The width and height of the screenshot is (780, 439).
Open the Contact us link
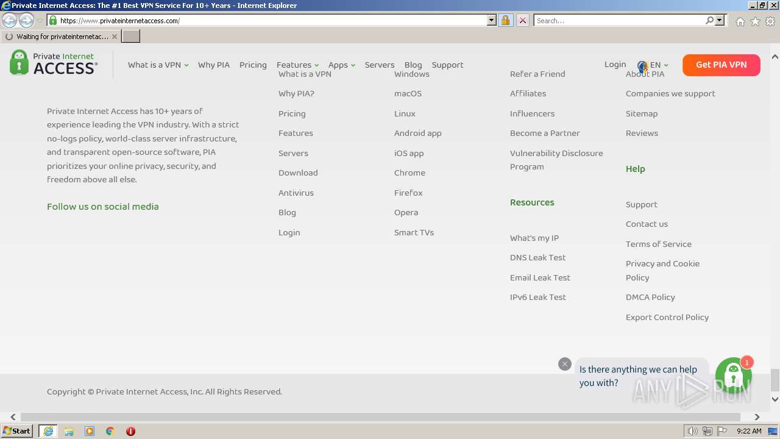pyautogui.click(x=647, y=224)
